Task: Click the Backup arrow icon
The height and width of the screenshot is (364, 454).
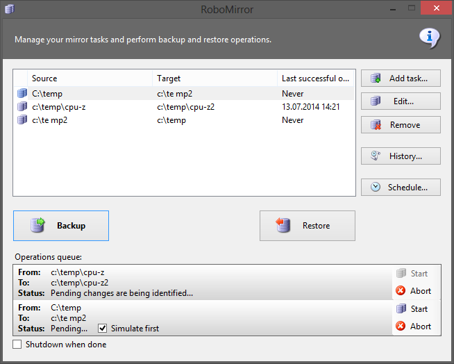Action: (x=39, y=225)
